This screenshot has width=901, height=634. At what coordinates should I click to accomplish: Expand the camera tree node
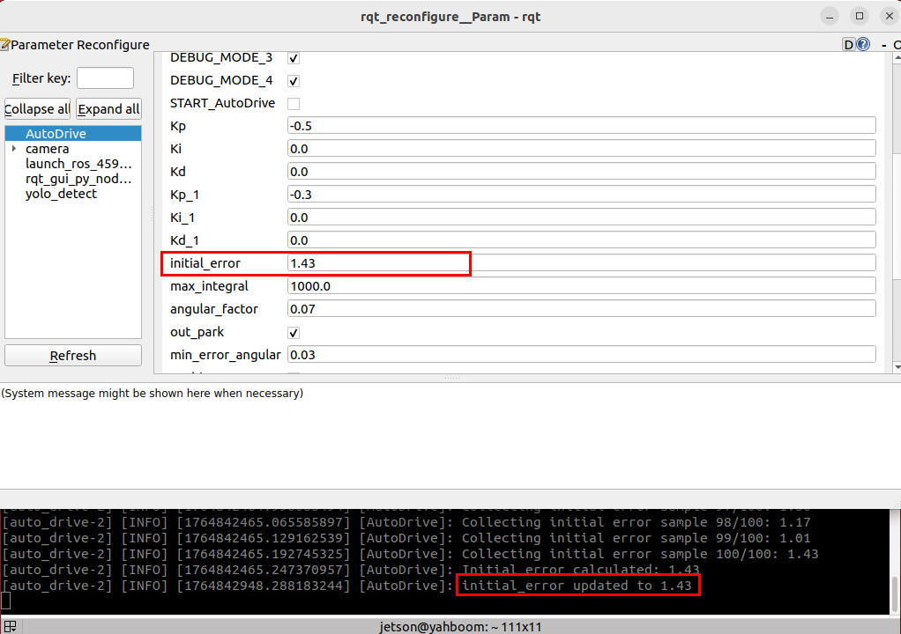[x=14, y=149]
